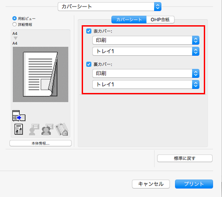Uncheck the 表カバー checkbox
The image size is (222, 197).
point(89,31)
